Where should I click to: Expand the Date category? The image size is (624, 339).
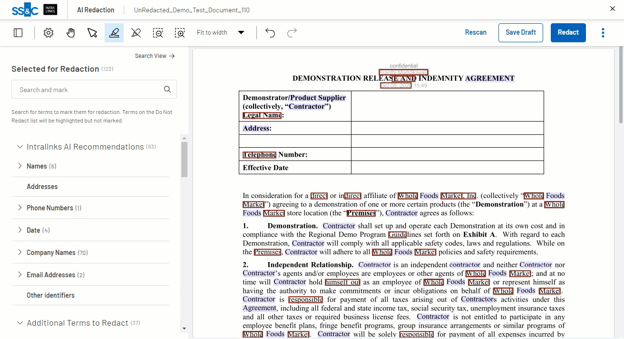(x=20, y=230)
